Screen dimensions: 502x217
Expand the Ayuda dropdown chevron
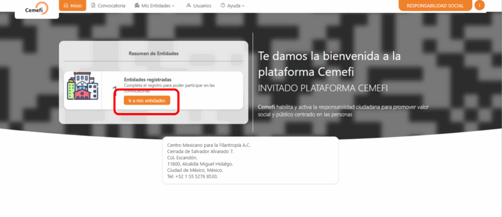(243, 6)
